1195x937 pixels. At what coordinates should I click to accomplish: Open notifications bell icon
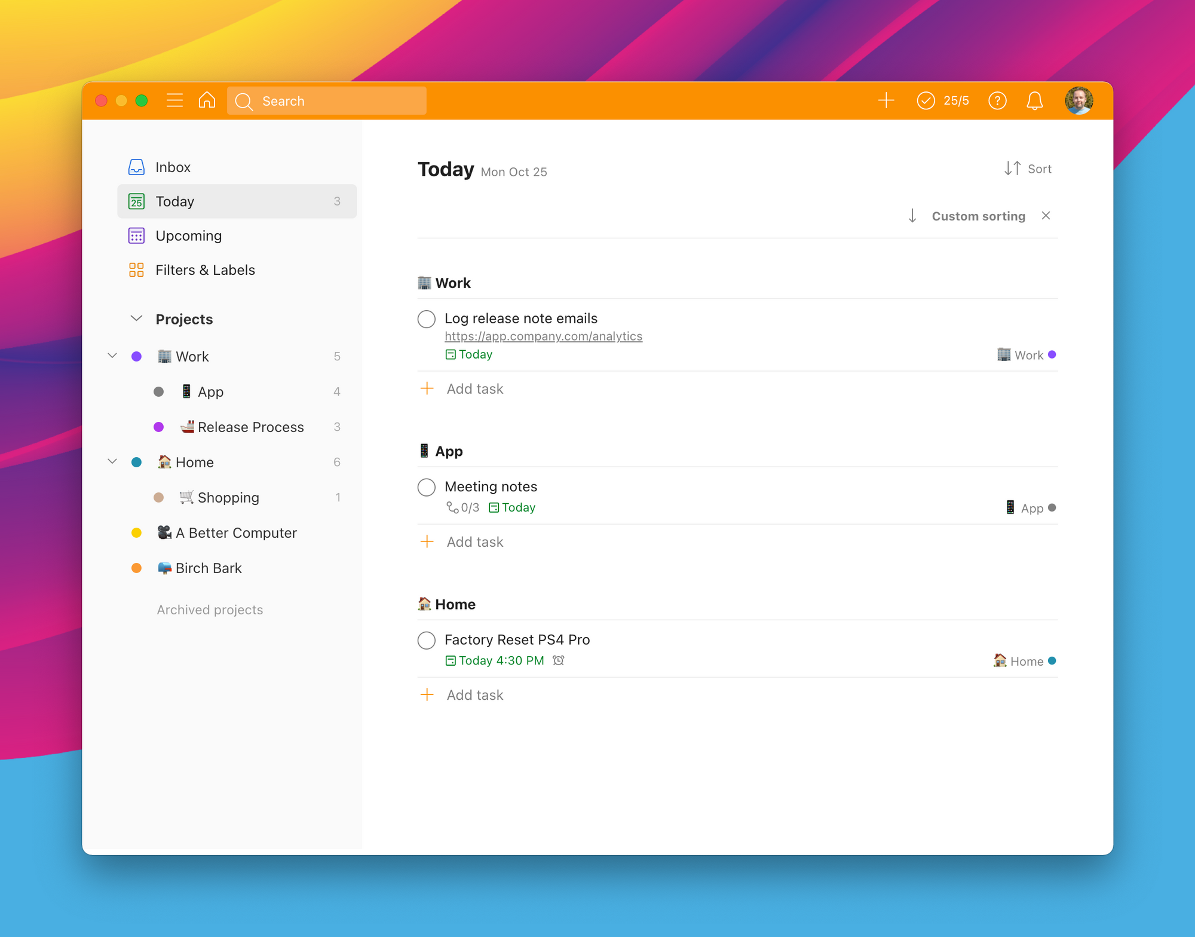coord(1034,100)
